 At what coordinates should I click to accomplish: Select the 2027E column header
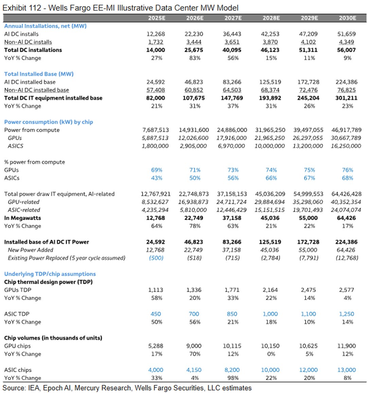click(233, 18)
